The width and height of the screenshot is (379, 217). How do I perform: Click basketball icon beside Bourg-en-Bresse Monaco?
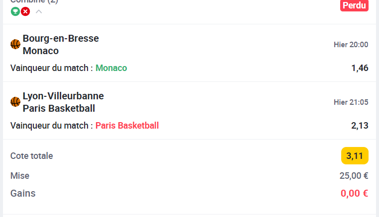(x=15, y=44)
